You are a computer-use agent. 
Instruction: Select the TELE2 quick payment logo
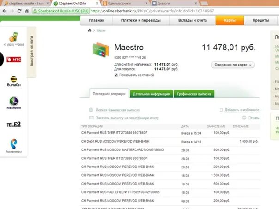coord(14,125)
